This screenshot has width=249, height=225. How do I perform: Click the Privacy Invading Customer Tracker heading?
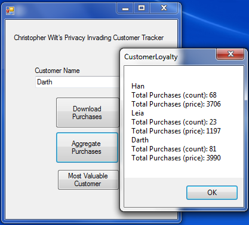coord(89,38)
